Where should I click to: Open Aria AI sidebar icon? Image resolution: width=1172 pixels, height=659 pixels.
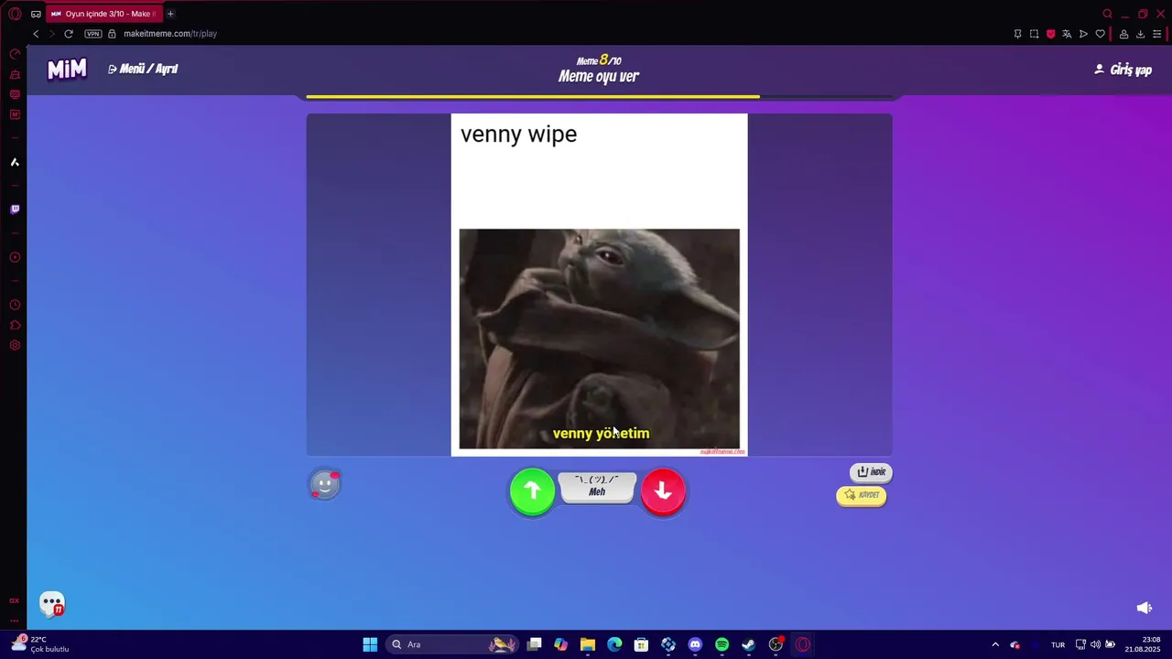click(15, 162)
